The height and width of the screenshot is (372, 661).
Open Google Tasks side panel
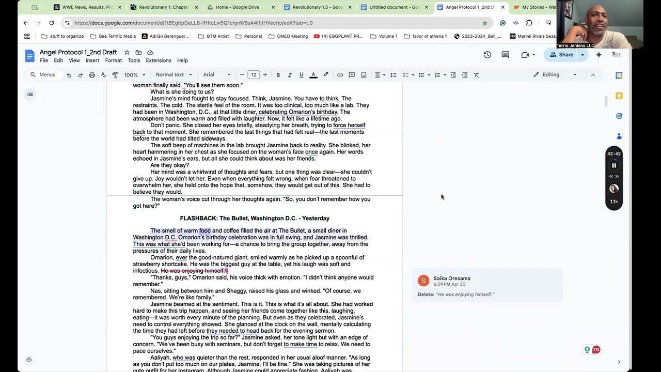coord(619,116)
